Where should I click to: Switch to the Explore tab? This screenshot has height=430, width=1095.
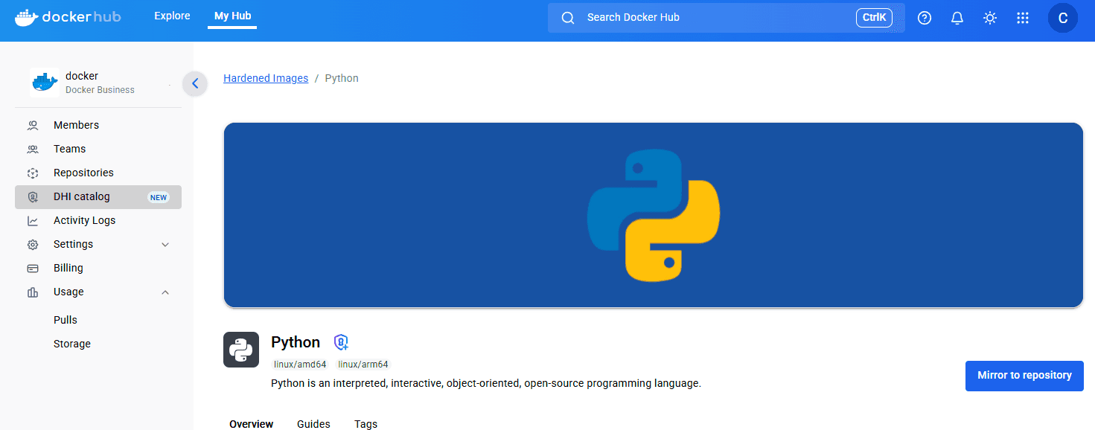172,16
